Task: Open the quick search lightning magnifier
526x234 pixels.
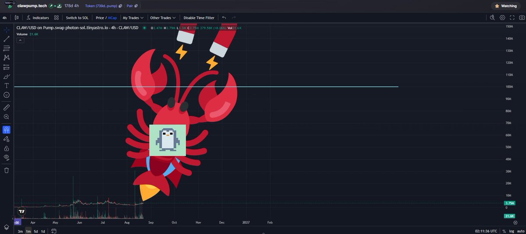Action: (492, 18)
